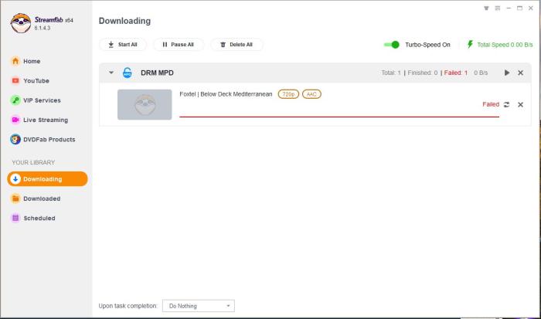The image size is (541, 319).
Task: Remove the DRM MPD group
Action: 521,73
